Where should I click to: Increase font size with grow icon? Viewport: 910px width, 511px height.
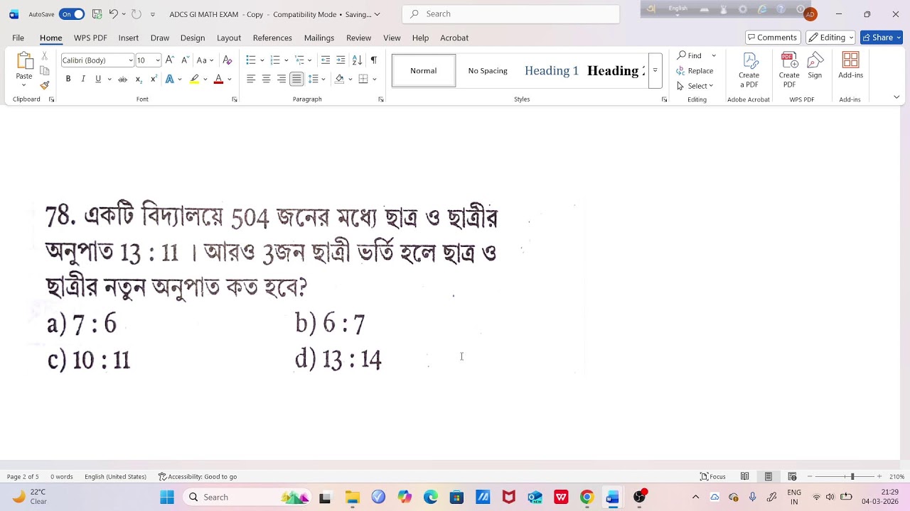click(170, 60)
